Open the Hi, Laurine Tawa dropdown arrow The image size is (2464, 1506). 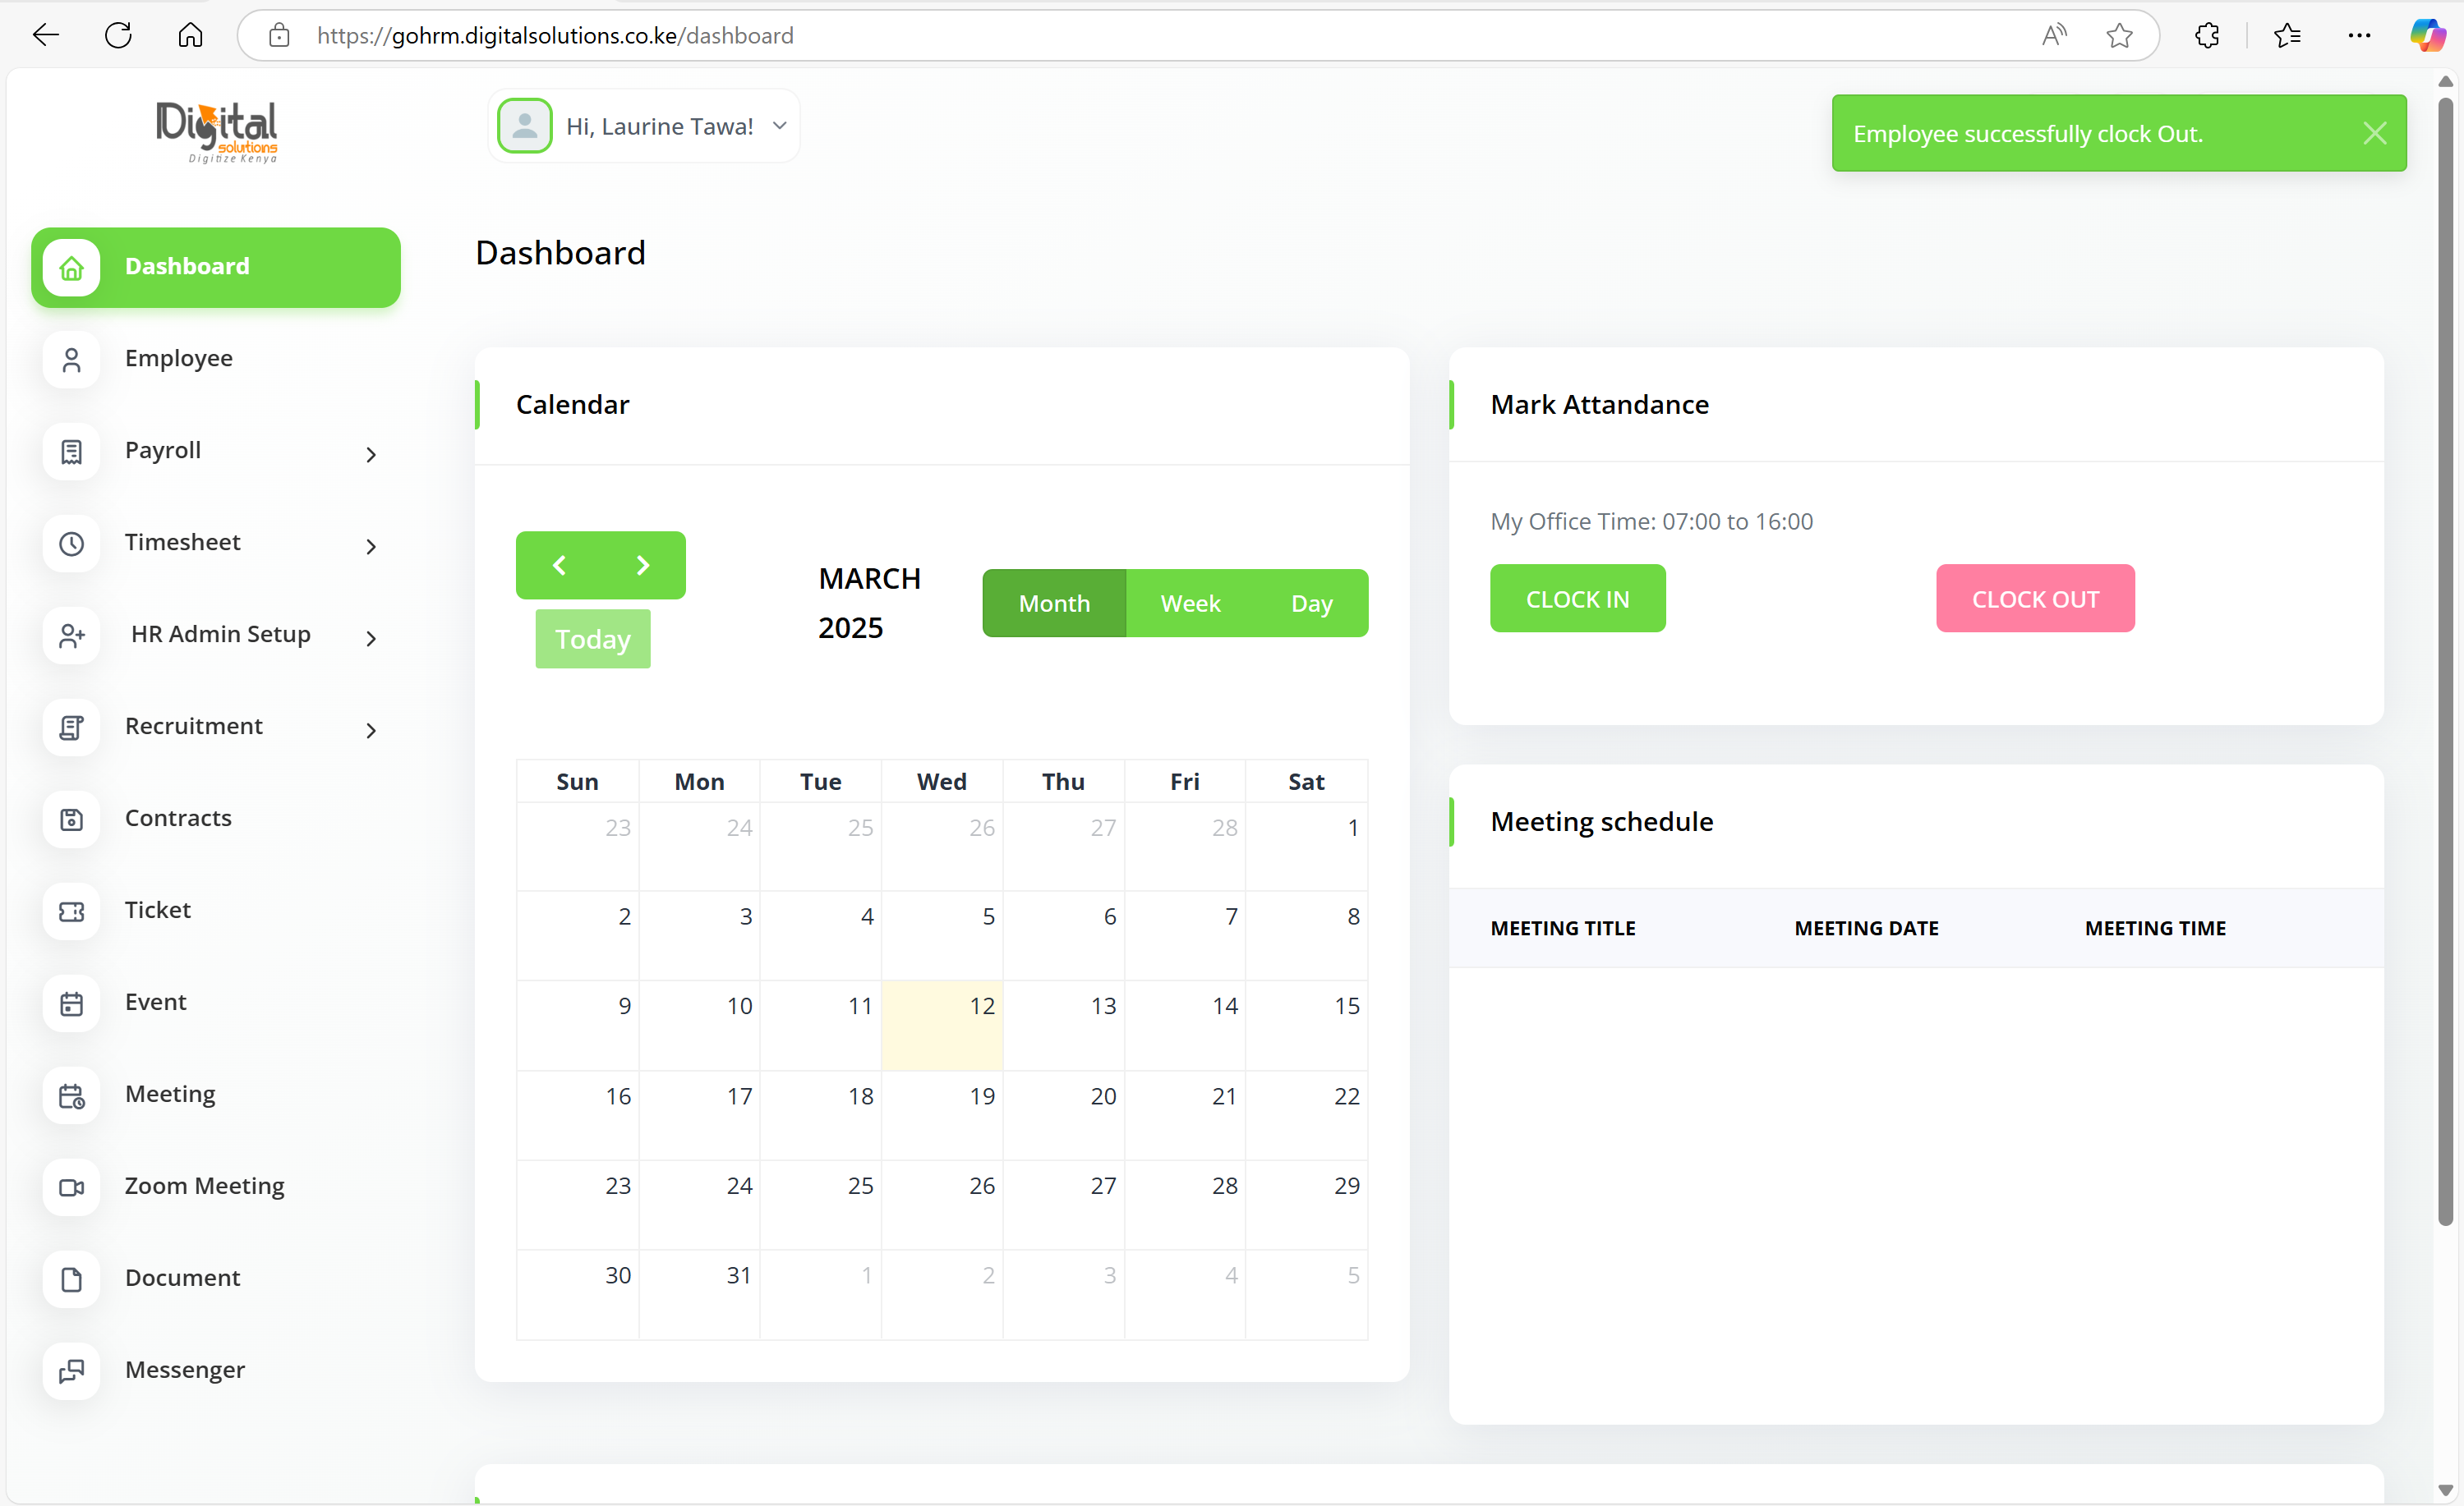click(780, 126)
